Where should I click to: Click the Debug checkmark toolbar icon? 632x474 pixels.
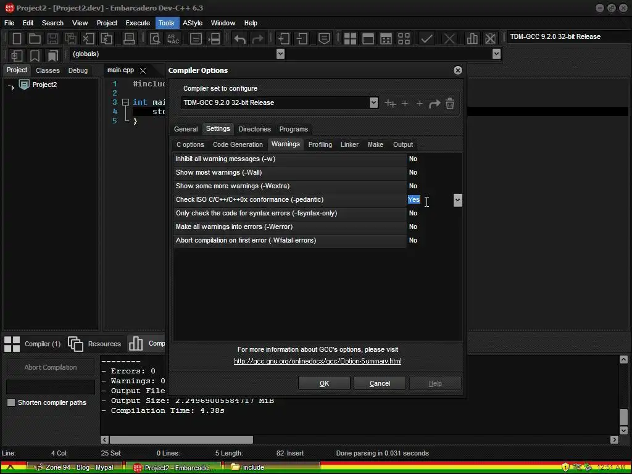(x=426, y=39)
